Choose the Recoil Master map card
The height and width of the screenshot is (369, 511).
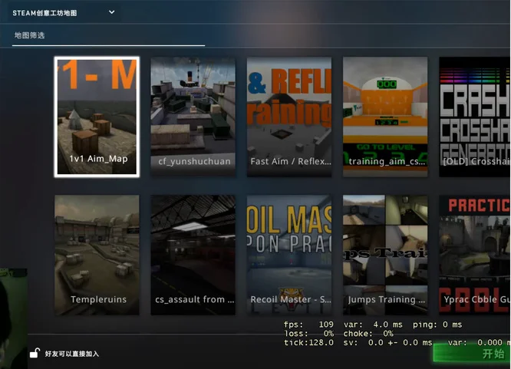[x=289, y=255]
